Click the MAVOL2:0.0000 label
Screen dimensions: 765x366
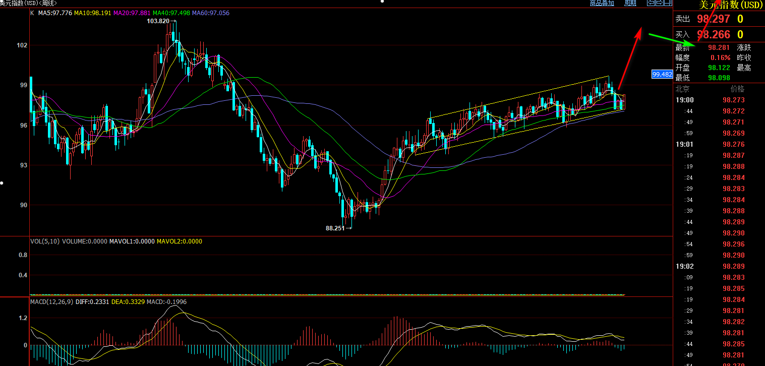179,241
